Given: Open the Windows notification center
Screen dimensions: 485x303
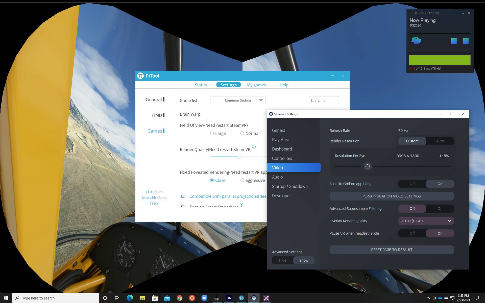Looking at the screenshot, I should [x=476, y=298].
